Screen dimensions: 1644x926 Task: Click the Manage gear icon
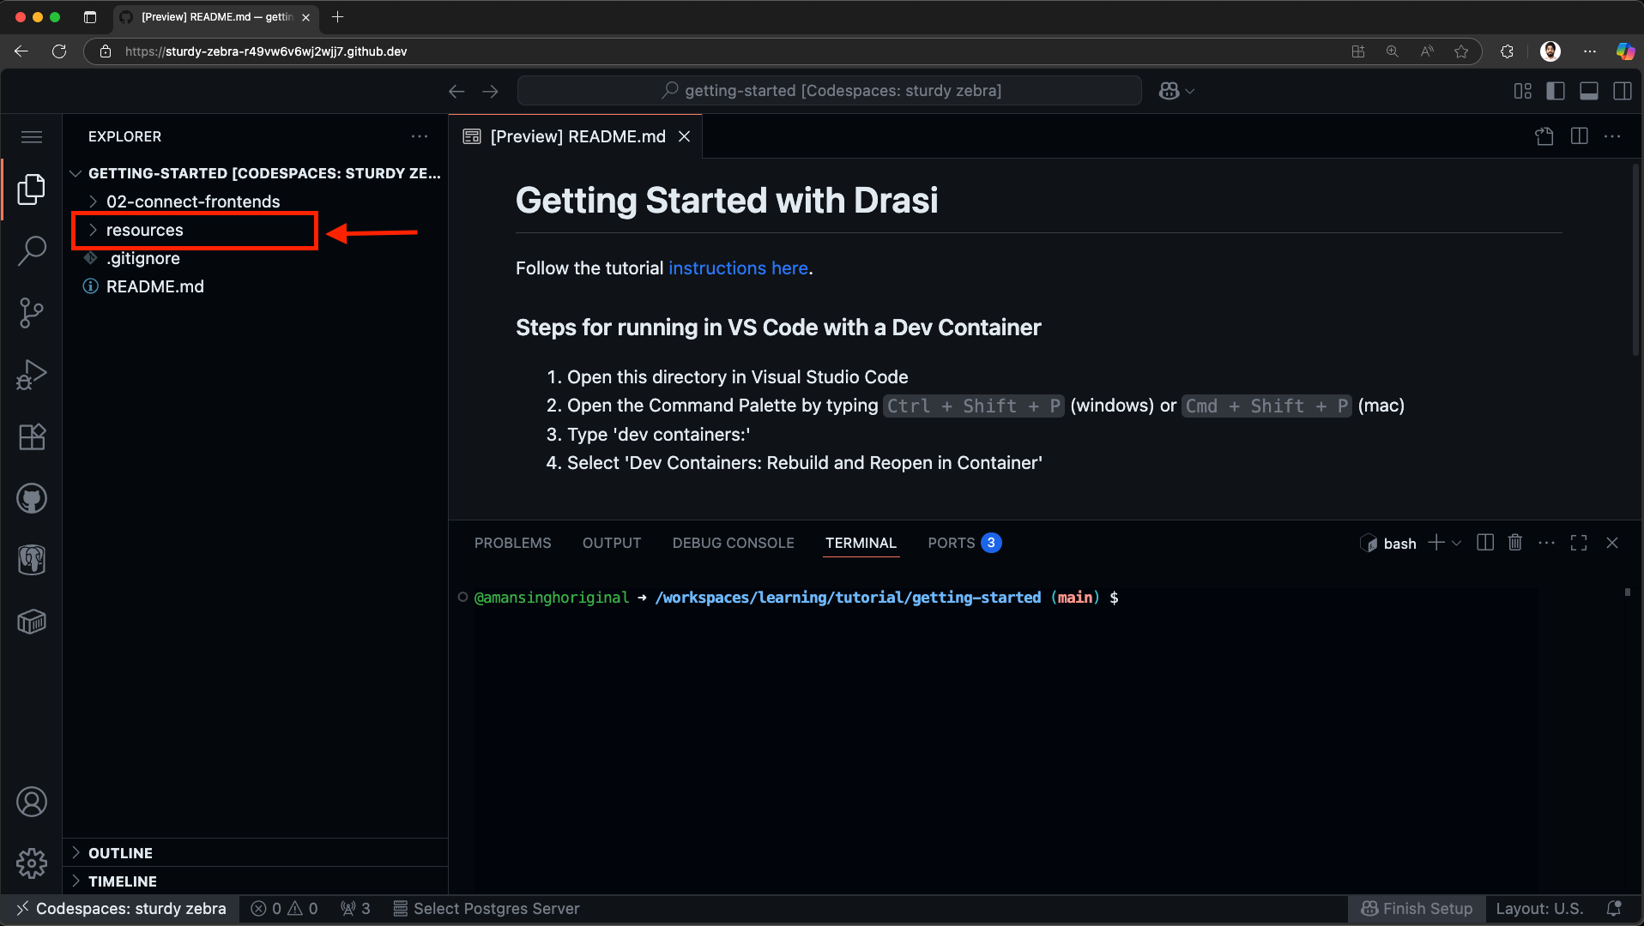(x=32, y=863)
